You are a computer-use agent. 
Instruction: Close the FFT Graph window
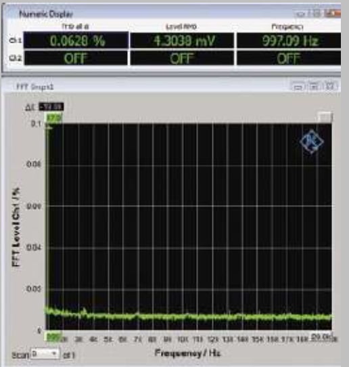tap(330, 87)
